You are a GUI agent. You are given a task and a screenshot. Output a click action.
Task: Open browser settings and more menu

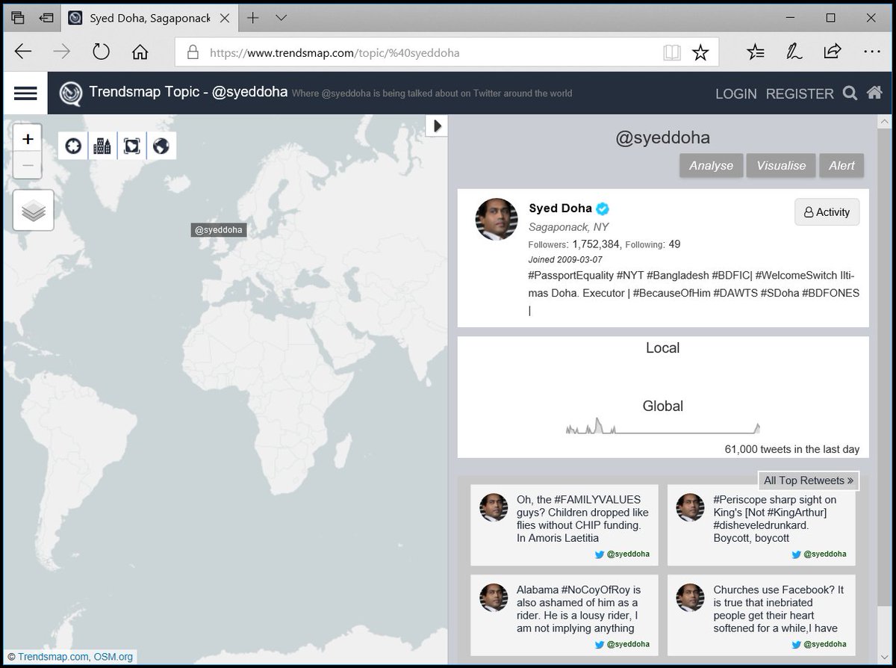(871, 52)
